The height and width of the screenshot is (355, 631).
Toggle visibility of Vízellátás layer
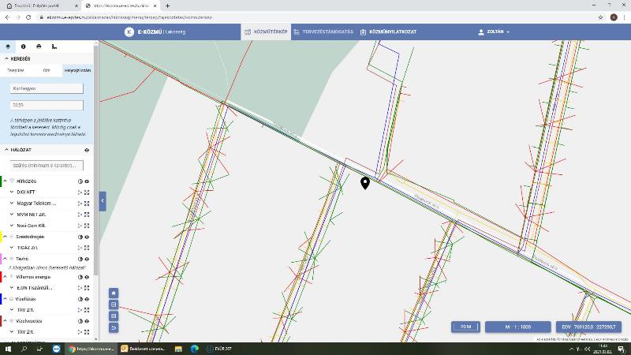pyautogui.click(x=87, y=299)
